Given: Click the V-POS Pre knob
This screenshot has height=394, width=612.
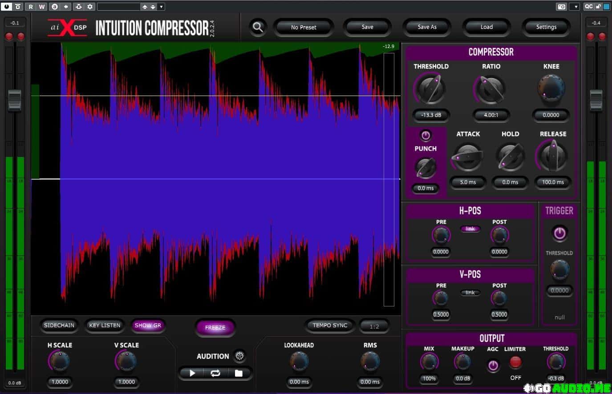Looking at the screenshot, I should [441, 299].
